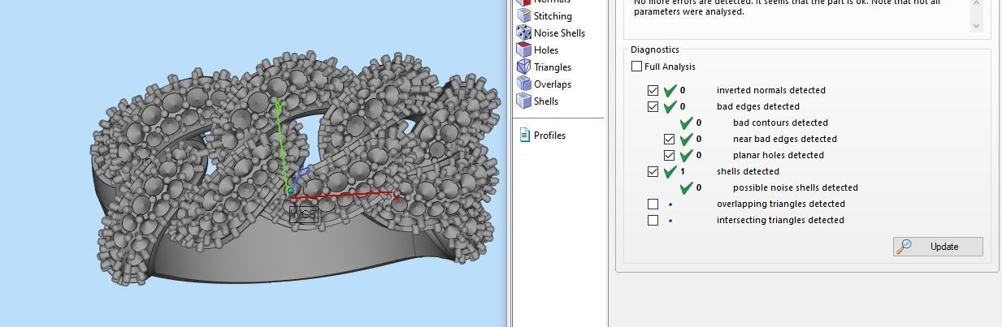
Task: Toggle near bad edges detected checkbox
Action: 669,139
